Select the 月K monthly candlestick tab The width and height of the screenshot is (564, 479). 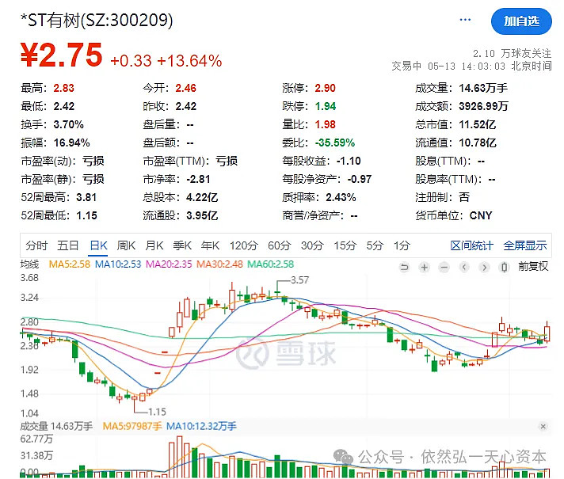point(154,245)
